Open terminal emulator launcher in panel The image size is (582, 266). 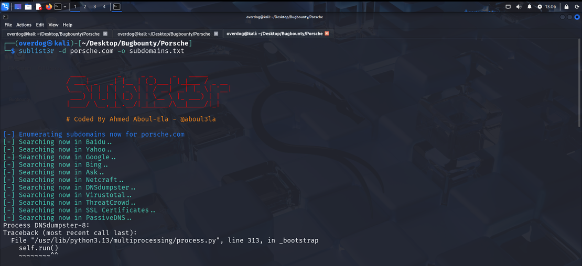pos(58,7)
